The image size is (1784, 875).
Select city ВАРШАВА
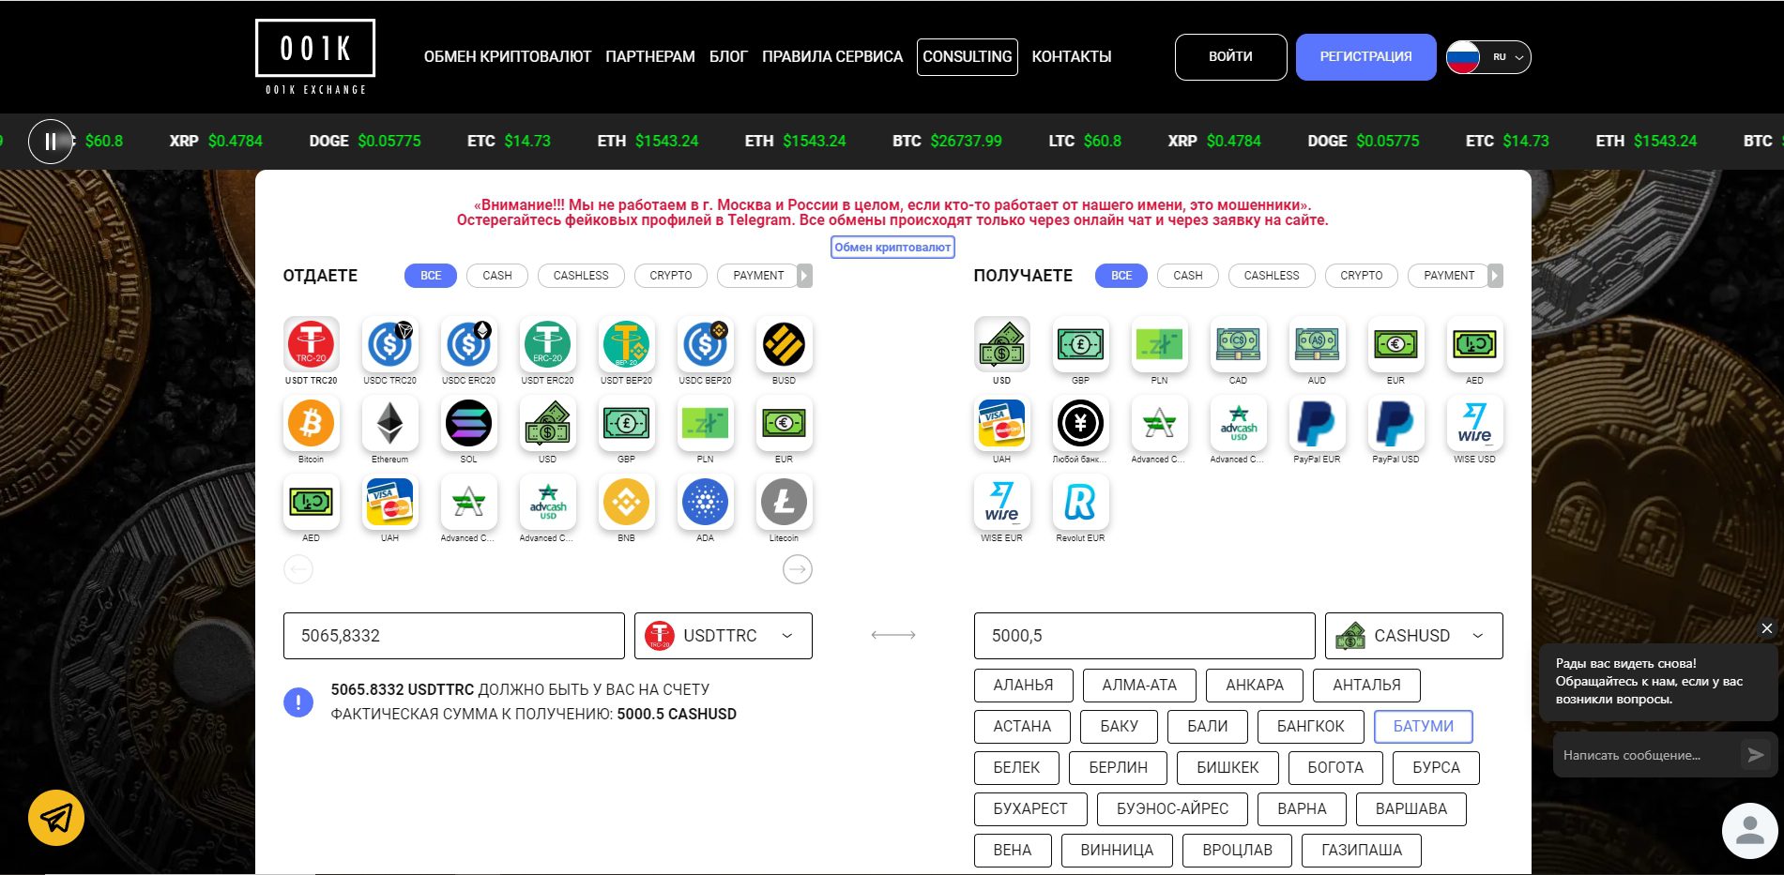1411,809
